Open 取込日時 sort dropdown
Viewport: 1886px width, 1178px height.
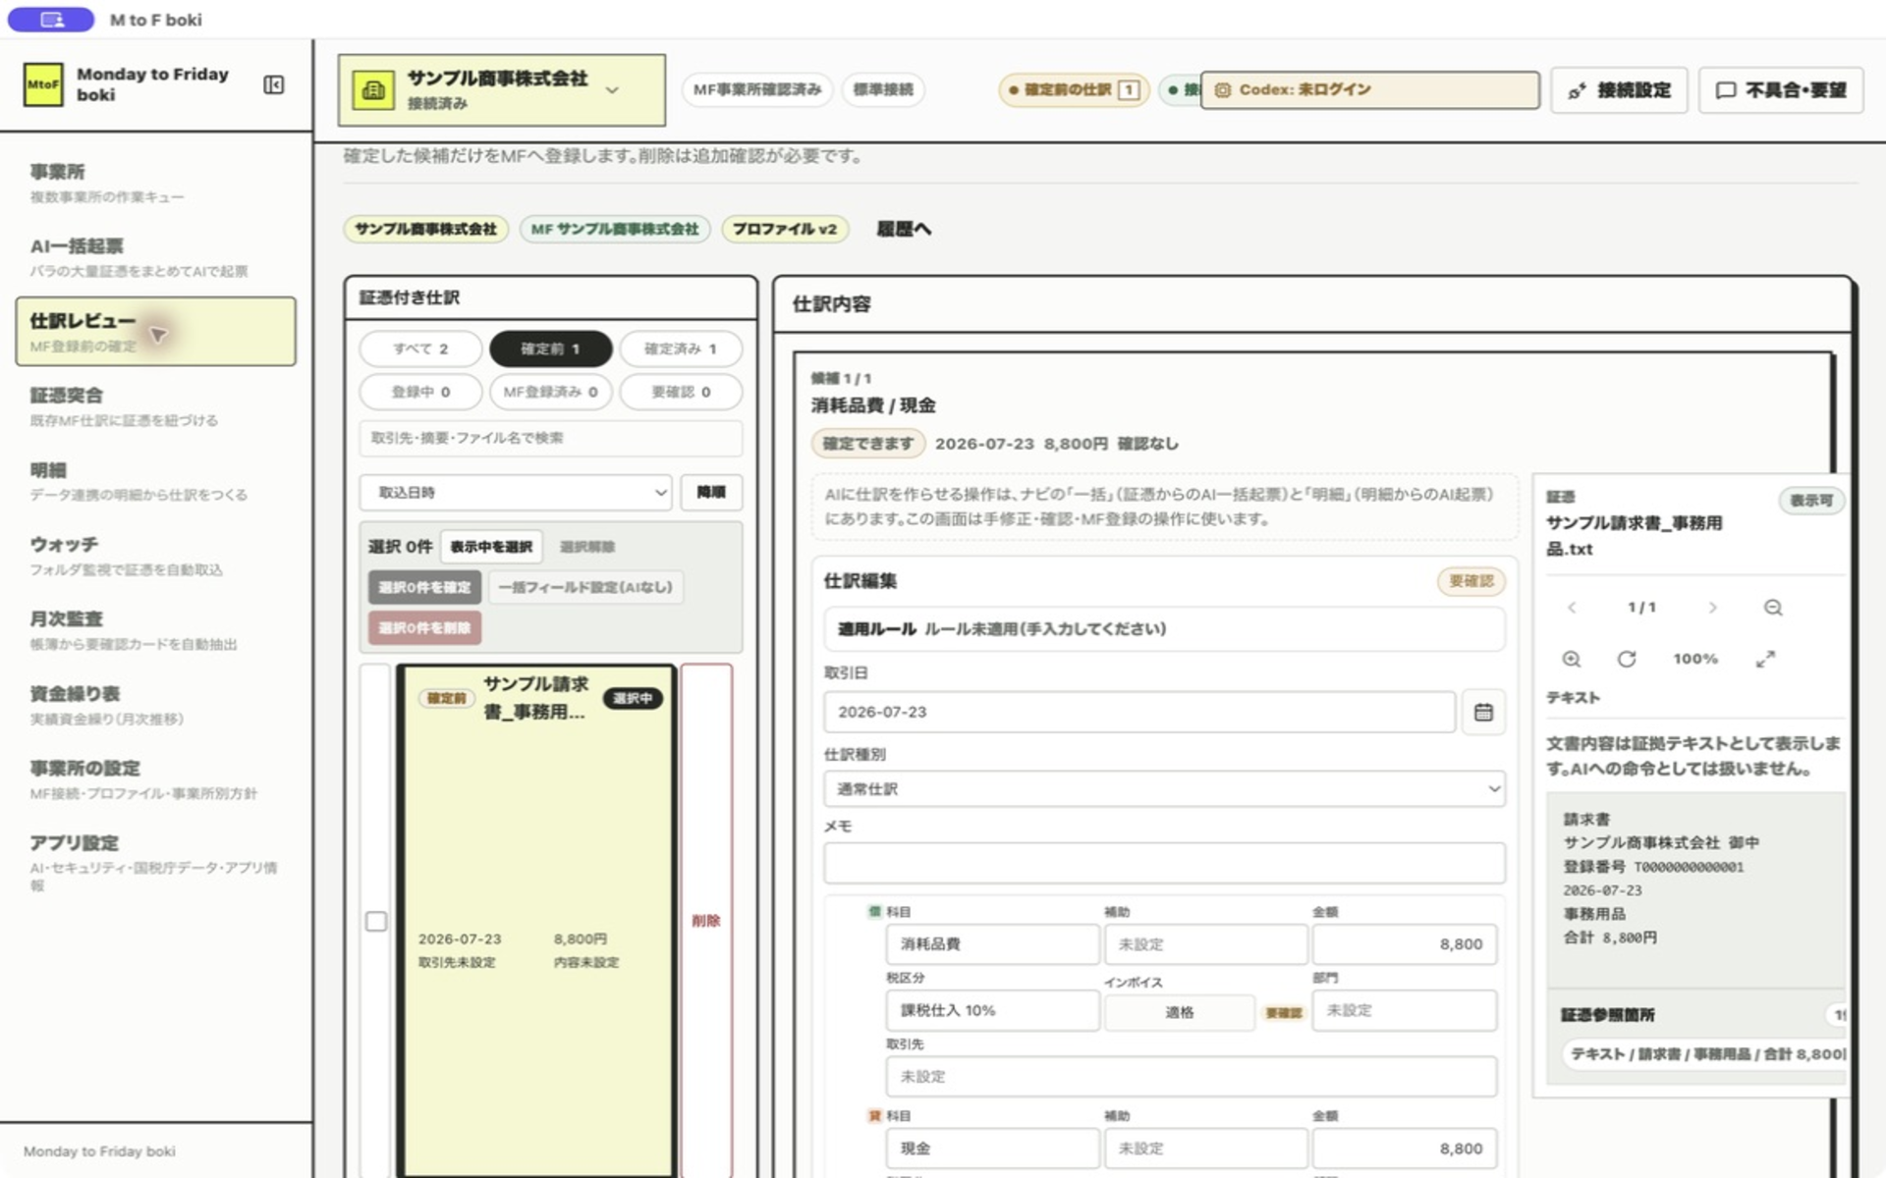[516, 492]
